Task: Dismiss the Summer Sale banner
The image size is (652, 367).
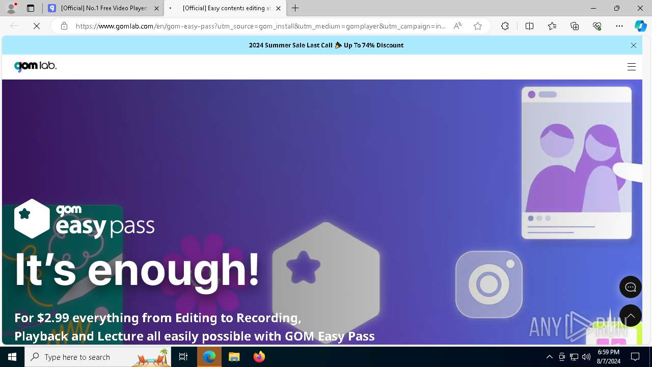Action: point(634,45)
